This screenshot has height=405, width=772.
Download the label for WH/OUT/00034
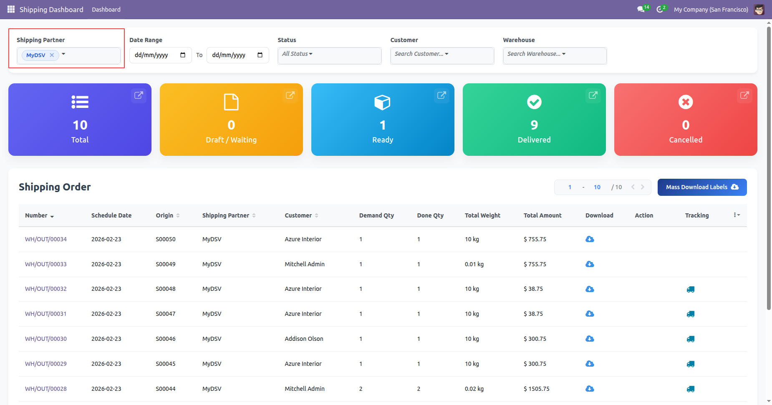pyautogui.click(x=590, y=239)
